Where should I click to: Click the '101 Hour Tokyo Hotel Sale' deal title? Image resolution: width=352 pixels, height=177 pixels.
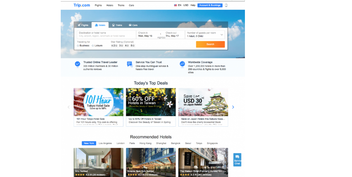(90, 119)
